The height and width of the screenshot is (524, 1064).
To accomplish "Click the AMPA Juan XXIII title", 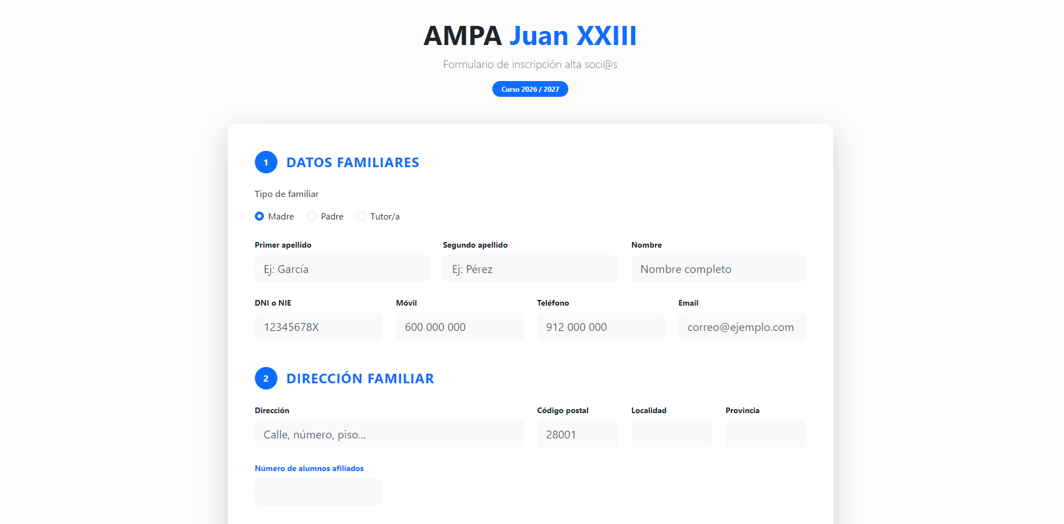I will tap(530, 36).
